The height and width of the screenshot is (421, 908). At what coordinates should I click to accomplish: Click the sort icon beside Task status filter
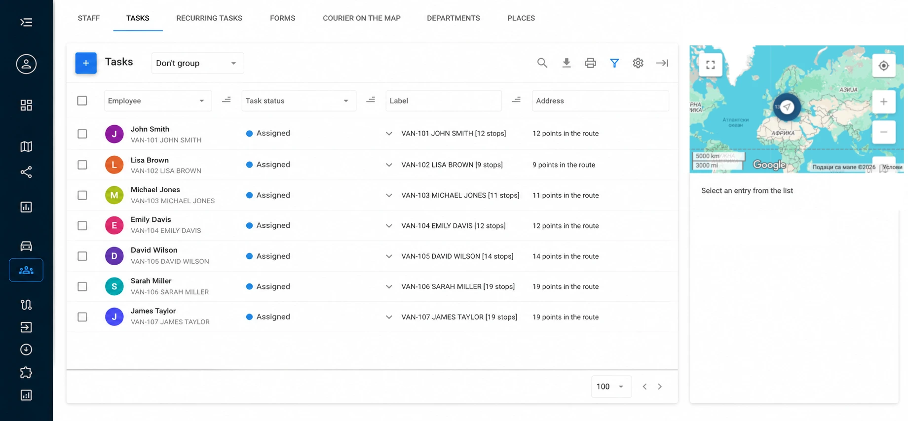point(371,100)
